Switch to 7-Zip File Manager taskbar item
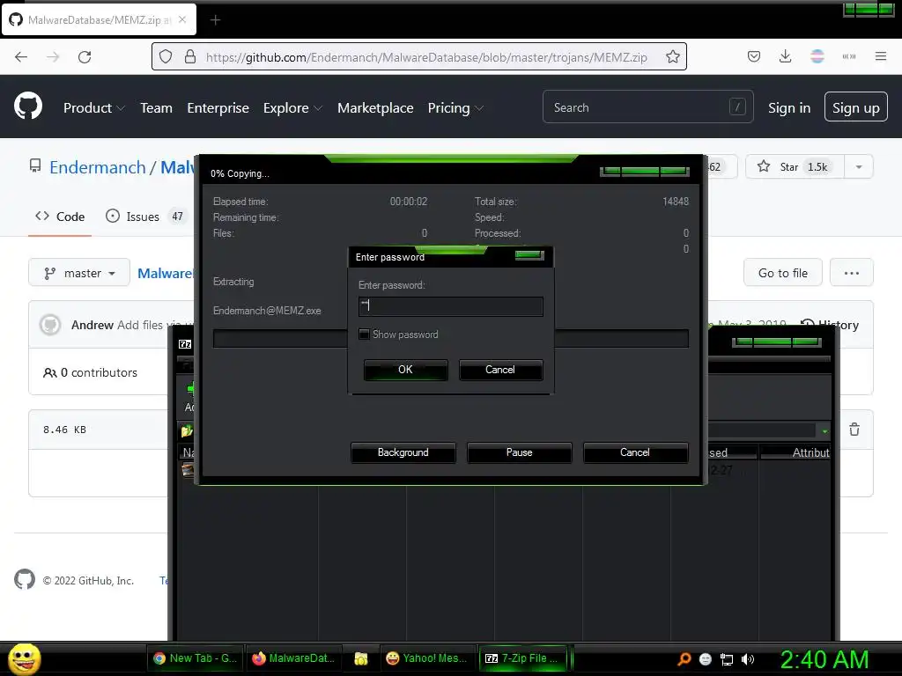The height and width of the screenshot is (676, 902). [523, 658]
